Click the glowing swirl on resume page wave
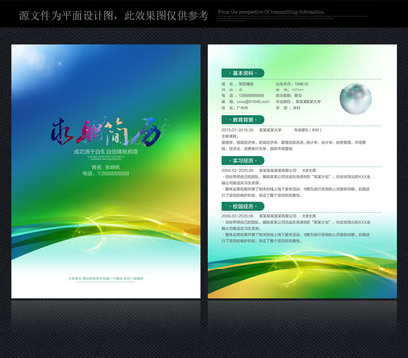 (286, 266)
